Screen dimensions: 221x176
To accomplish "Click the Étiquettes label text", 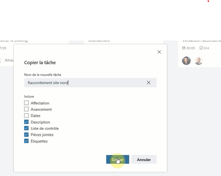I will tap(39, 141).
